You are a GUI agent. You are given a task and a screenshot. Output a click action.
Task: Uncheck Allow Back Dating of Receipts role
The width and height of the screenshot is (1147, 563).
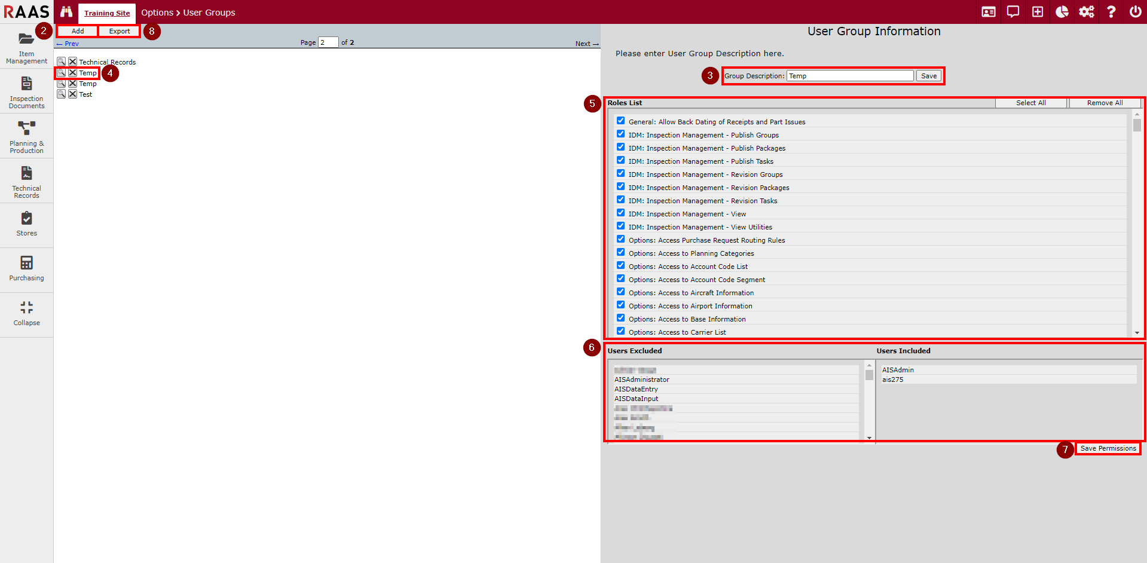click(x=620, y=121)
